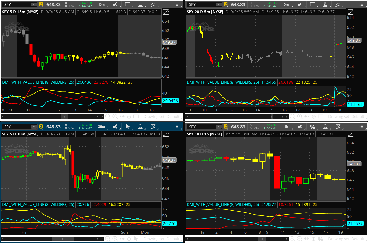Toggle price scale icon on 15m chart
Image resolution: width=368 pixels, height=243 pixels.
[x=166, y=12]
